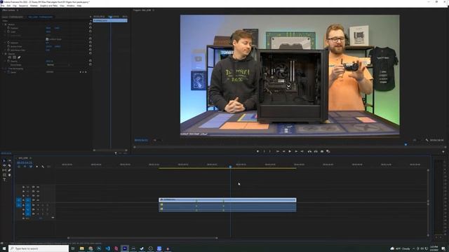This screenshot has height=252, width=449.
Task: Play the sequence in Program monitor
Action: pyautogui.click(x=290, y=151)
